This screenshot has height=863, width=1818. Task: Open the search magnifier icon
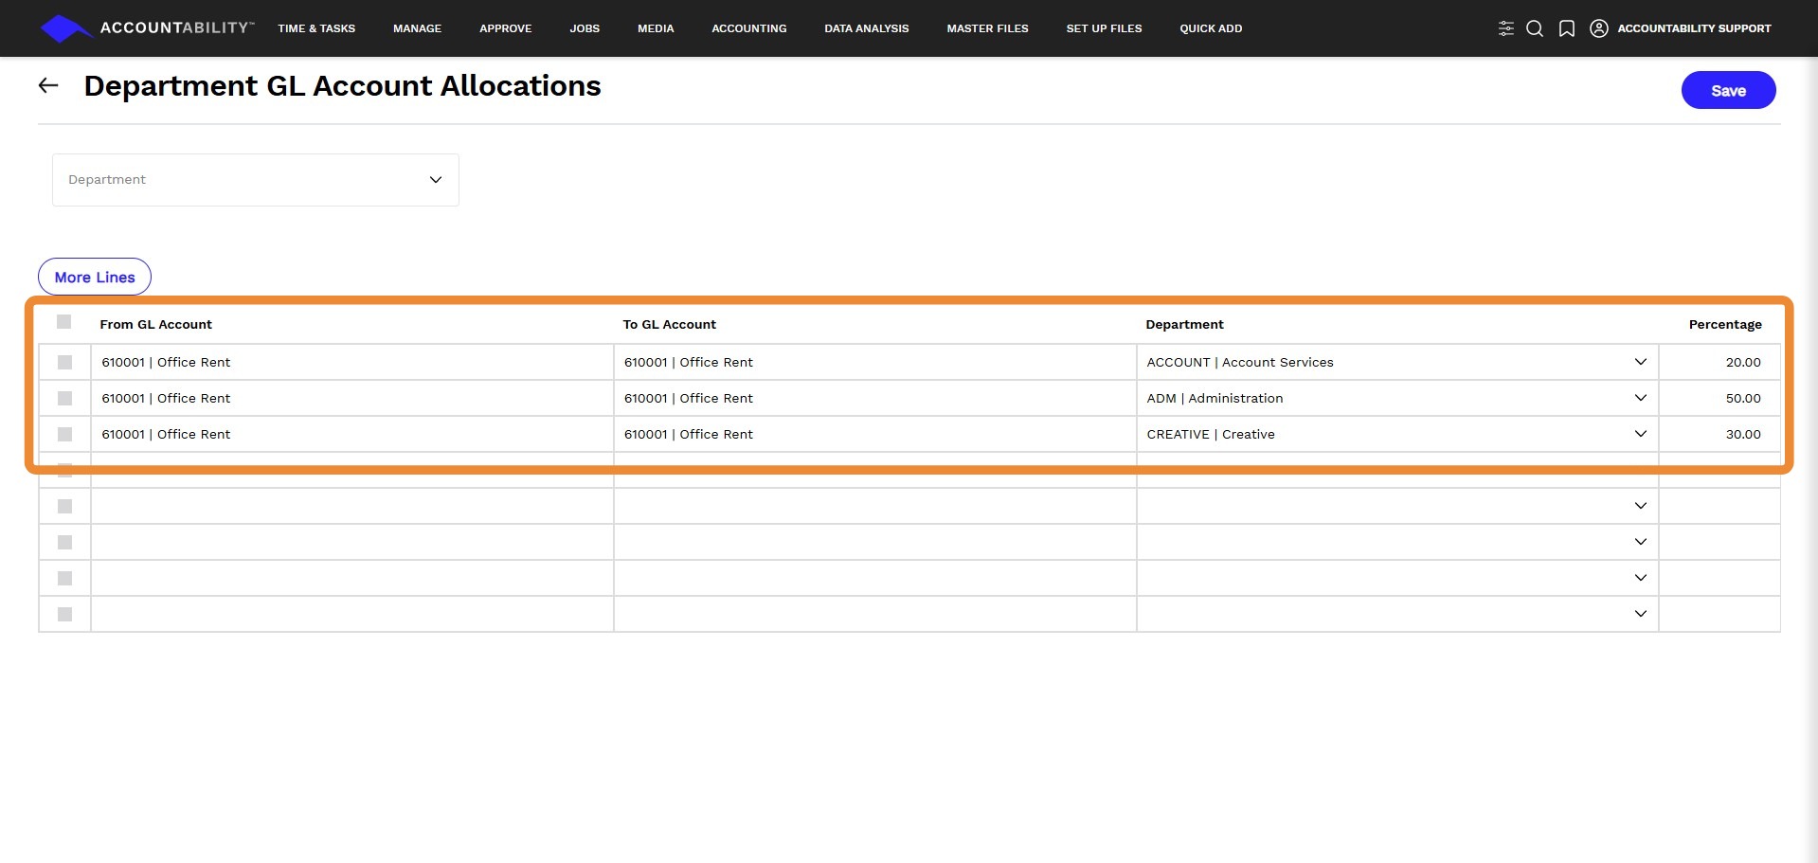point(1535,28)
